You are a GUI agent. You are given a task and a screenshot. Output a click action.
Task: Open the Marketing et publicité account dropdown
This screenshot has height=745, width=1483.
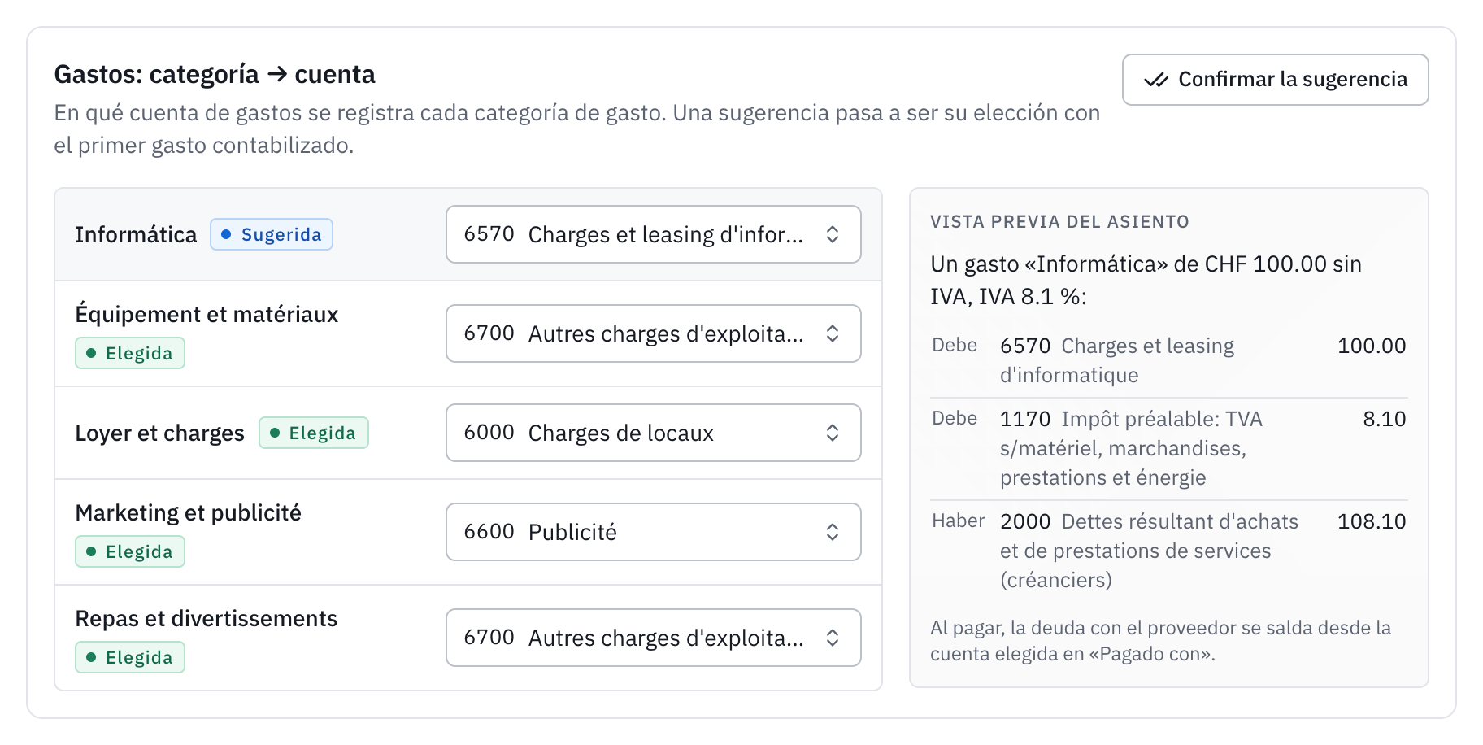coord(653,532)
